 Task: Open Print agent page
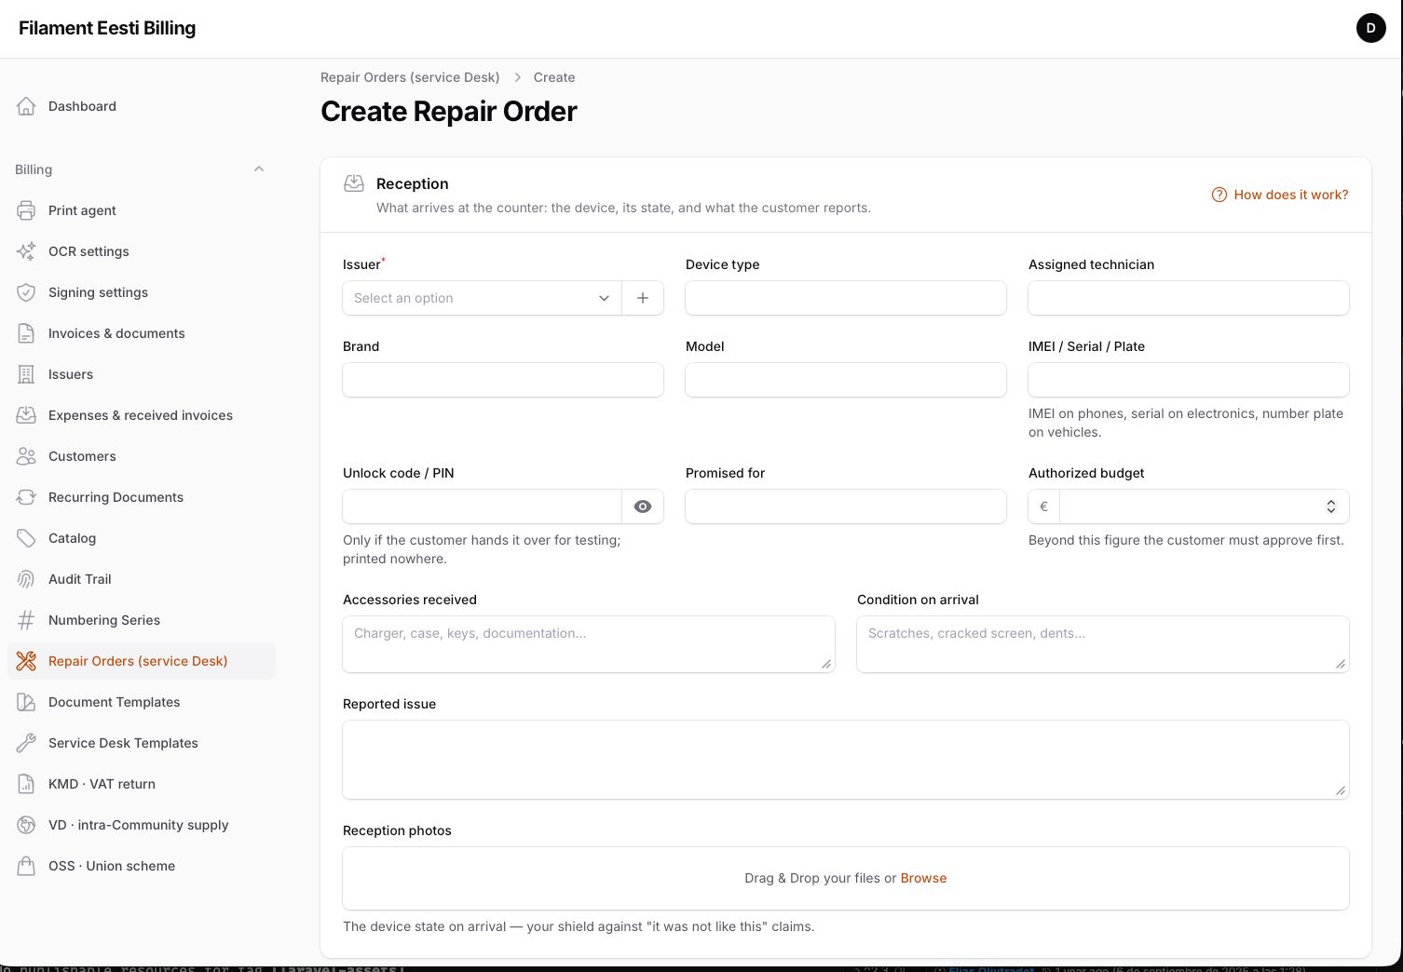142,210
